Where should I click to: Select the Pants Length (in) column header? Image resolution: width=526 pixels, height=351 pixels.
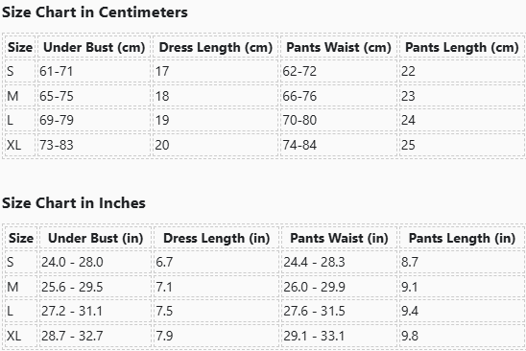(462, 239)
